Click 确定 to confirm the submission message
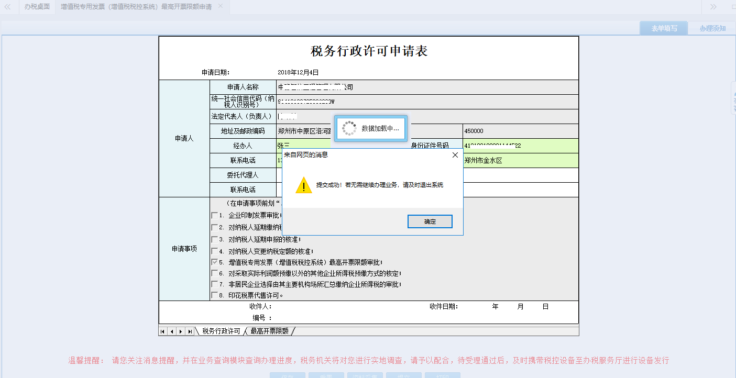736x378 pixels. 430,221
